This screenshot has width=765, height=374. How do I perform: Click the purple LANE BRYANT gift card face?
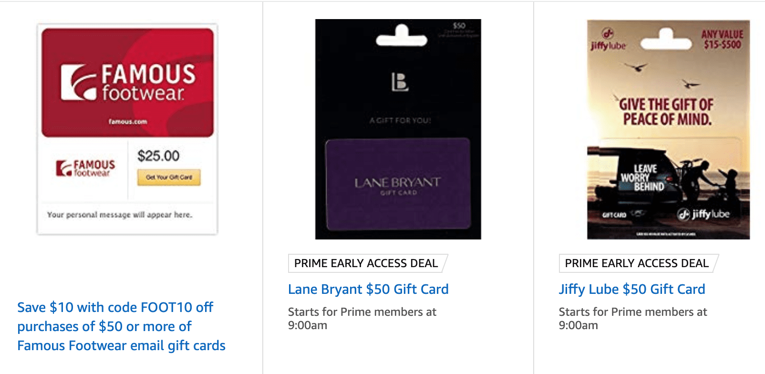point(399,183)
